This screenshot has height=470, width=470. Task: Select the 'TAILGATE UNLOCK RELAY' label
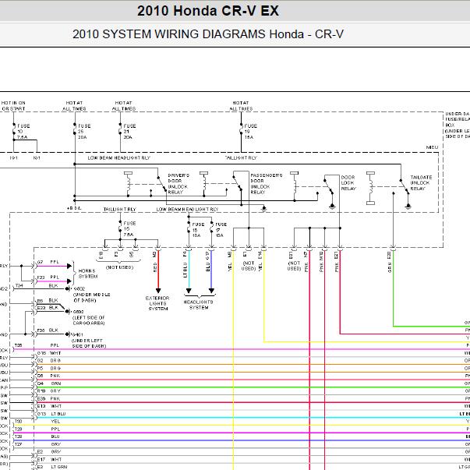coord(421,183)
